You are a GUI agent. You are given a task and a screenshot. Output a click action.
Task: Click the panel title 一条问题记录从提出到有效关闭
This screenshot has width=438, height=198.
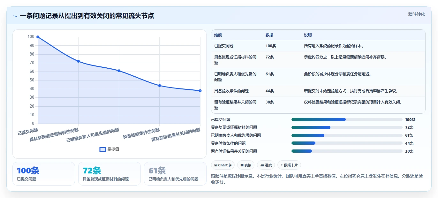87,16
